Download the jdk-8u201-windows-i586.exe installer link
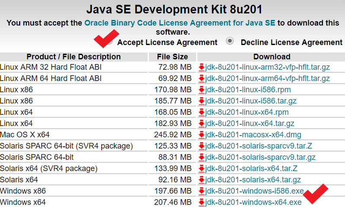 pyautogui.click(x=255, y=191)
